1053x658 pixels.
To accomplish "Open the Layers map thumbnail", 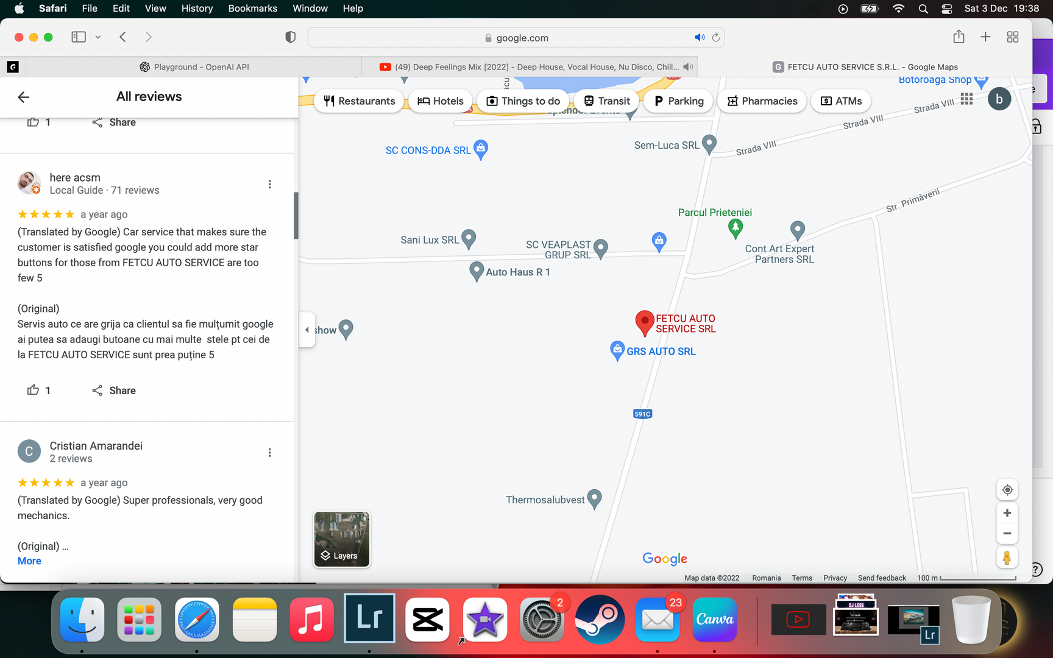I will tap(341, 539).
